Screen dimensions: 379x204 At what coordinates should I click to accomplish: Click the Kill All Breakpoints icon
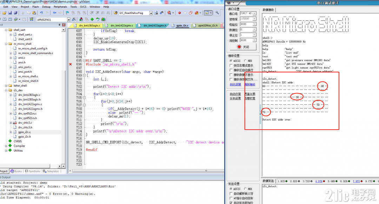click(x=197, y=13)
